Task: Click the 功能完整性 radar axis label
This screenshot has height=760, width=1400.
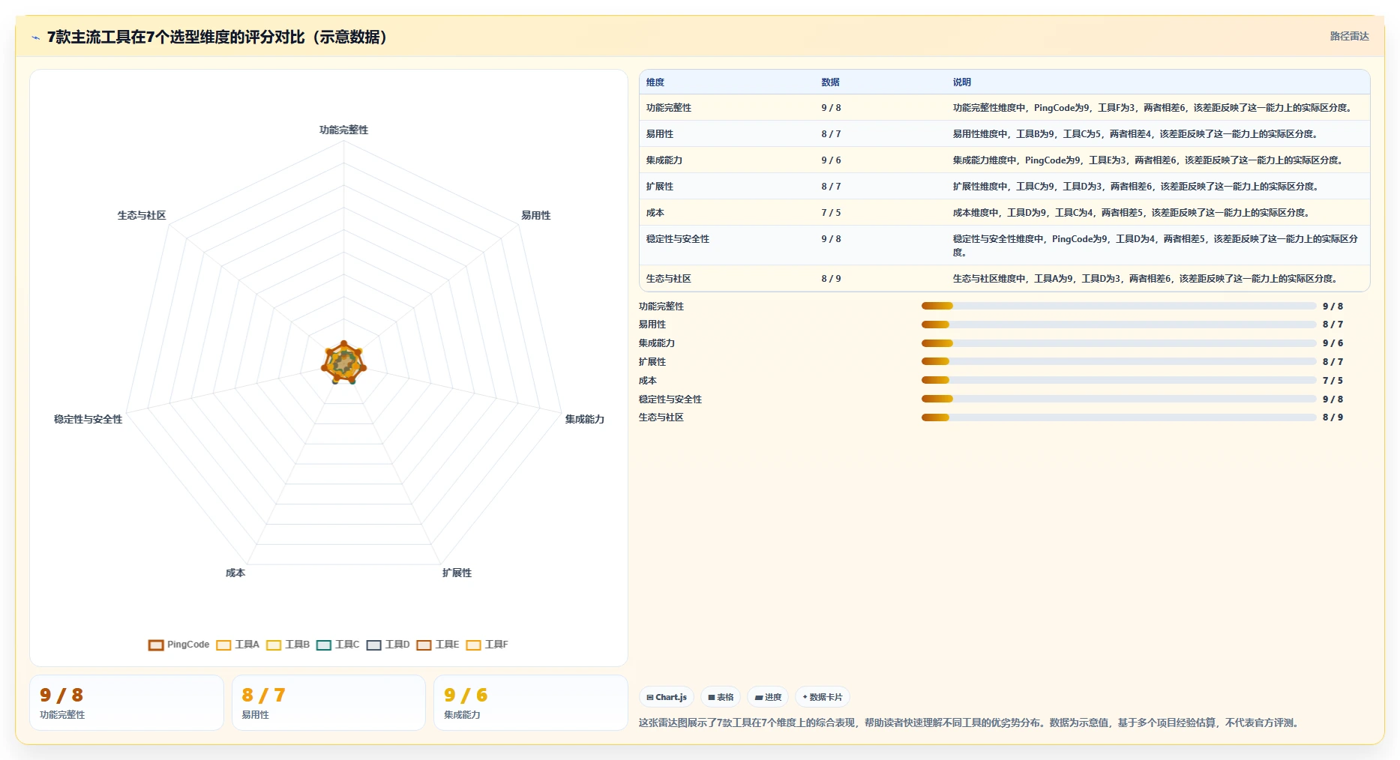Action: 344,130
